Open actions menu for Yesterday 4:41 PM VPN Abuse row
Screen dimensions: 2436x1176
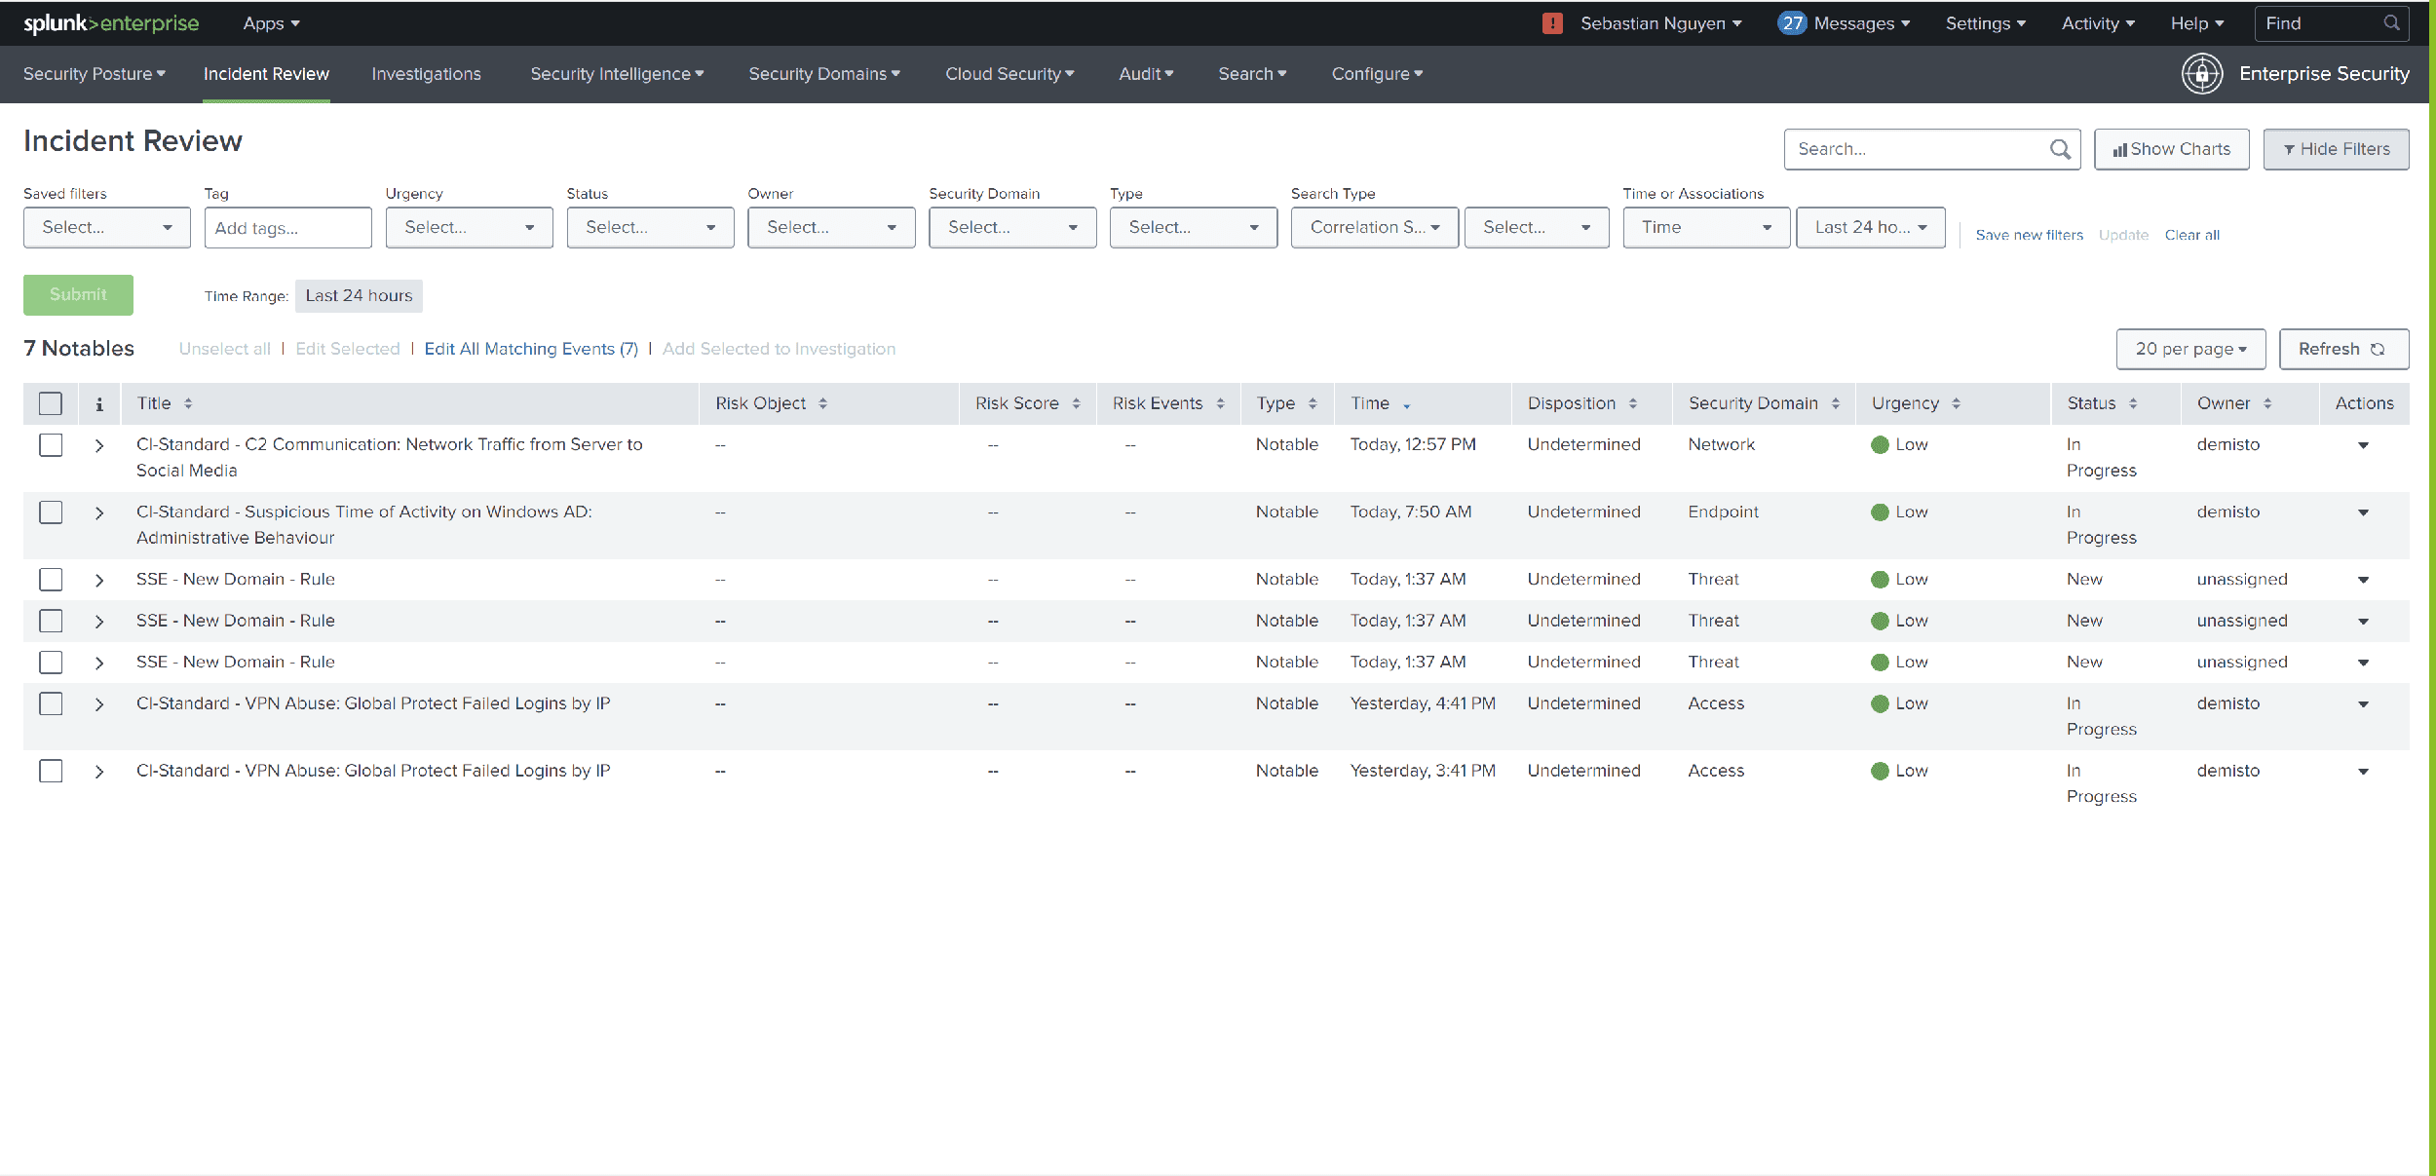click(2363, 704)
